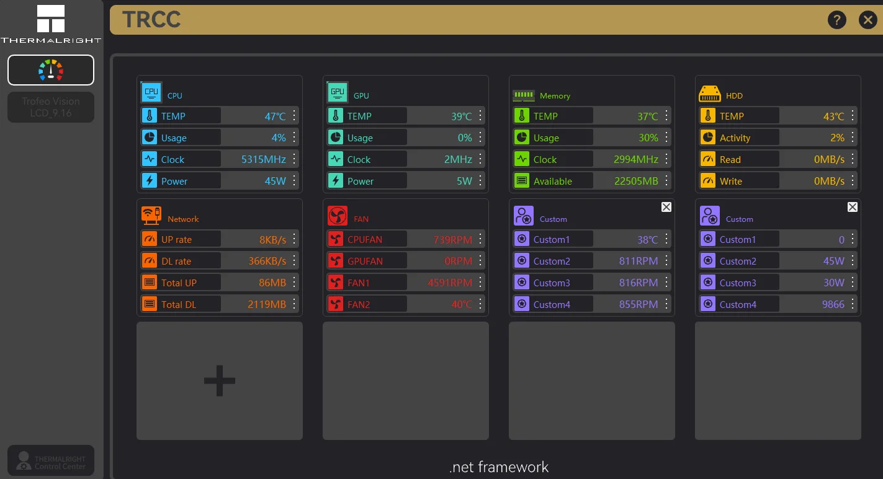The image size is (883, 479).
Task: Click the CPU Usage pie icon
Action: 150,138
